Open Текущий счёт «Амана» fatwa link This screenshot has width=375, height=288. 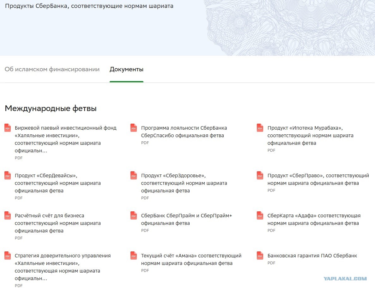pyautogui.click(x=191, y=259)
